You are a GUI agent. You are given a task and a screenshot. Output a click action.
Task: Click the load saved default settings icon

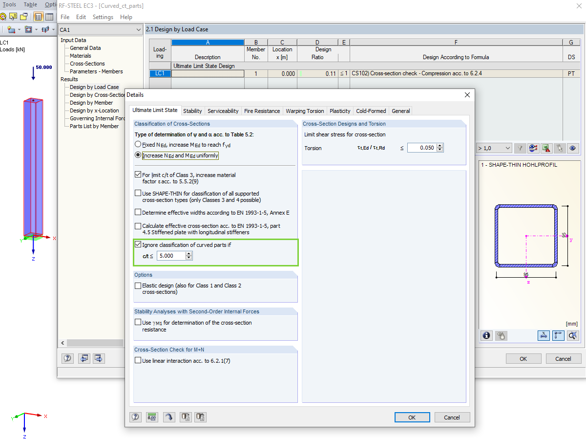(185, 417)
